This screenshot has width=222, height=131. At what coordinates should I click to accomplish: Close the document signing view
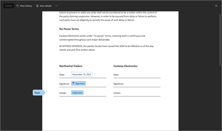click(x=216, y=6)
